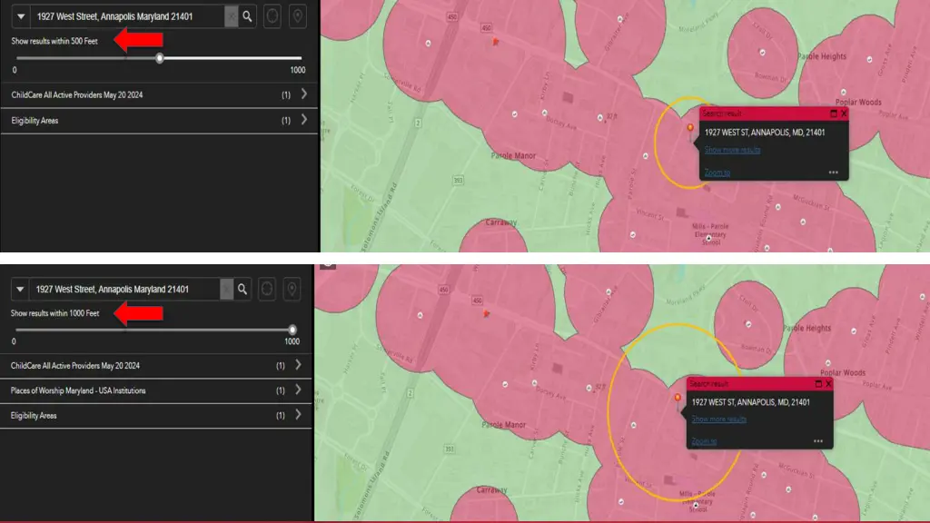Expand Eligibility Areas chevron in the 500 Feet panel
Image resolution: width=930 pixels, height=523 pixels.
pyautogui.click(x=303, y=120)
